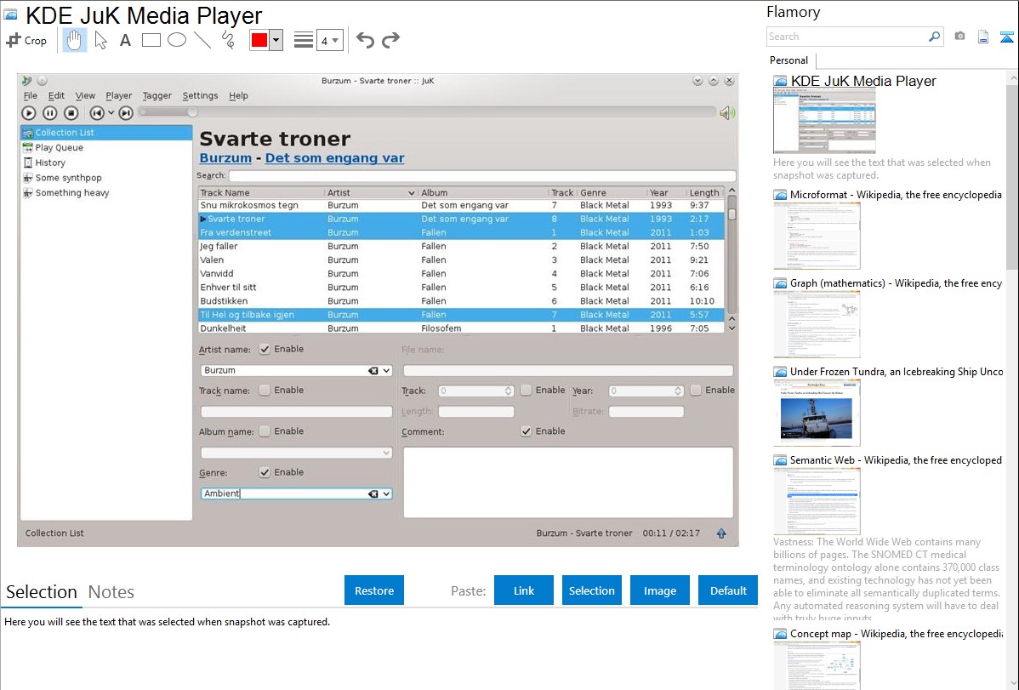The height and width of the screenshot is (690, 1019).
Task: Click the Flamory search magnifier icon
Action: pos(934,37)
